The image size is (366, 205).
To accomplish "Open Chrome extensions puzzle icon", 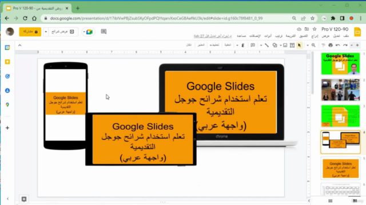I will (333, 18).
